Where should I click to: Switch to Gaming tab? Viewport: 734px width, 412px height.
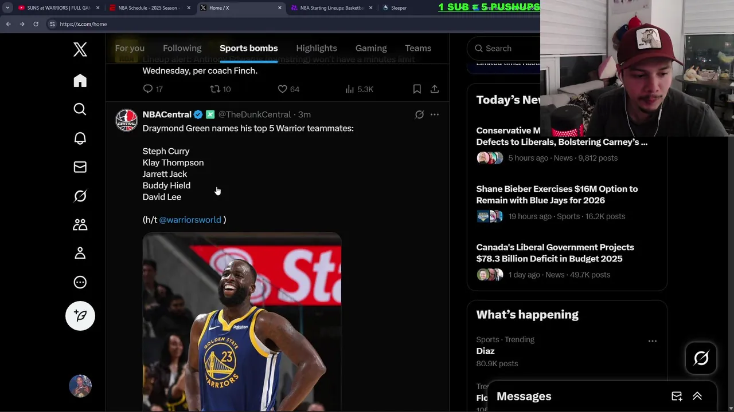371,48
